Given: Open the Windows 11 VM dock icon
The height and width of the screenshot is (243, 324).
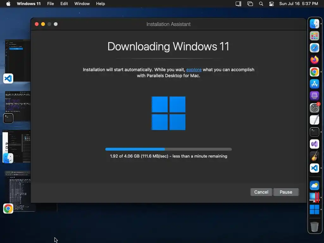Looking at the screenshot, I should click(x=314, y=209).
